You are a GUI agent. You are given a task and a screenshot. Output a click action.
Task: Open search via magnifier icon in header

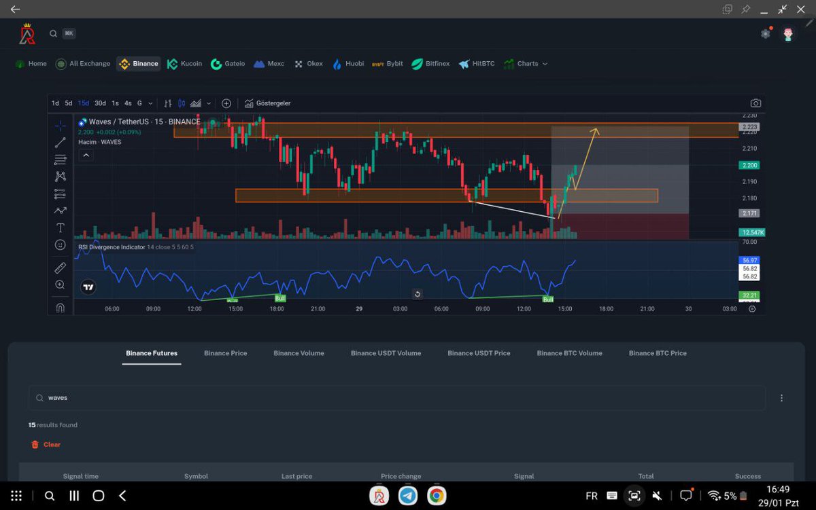(53, 33)
